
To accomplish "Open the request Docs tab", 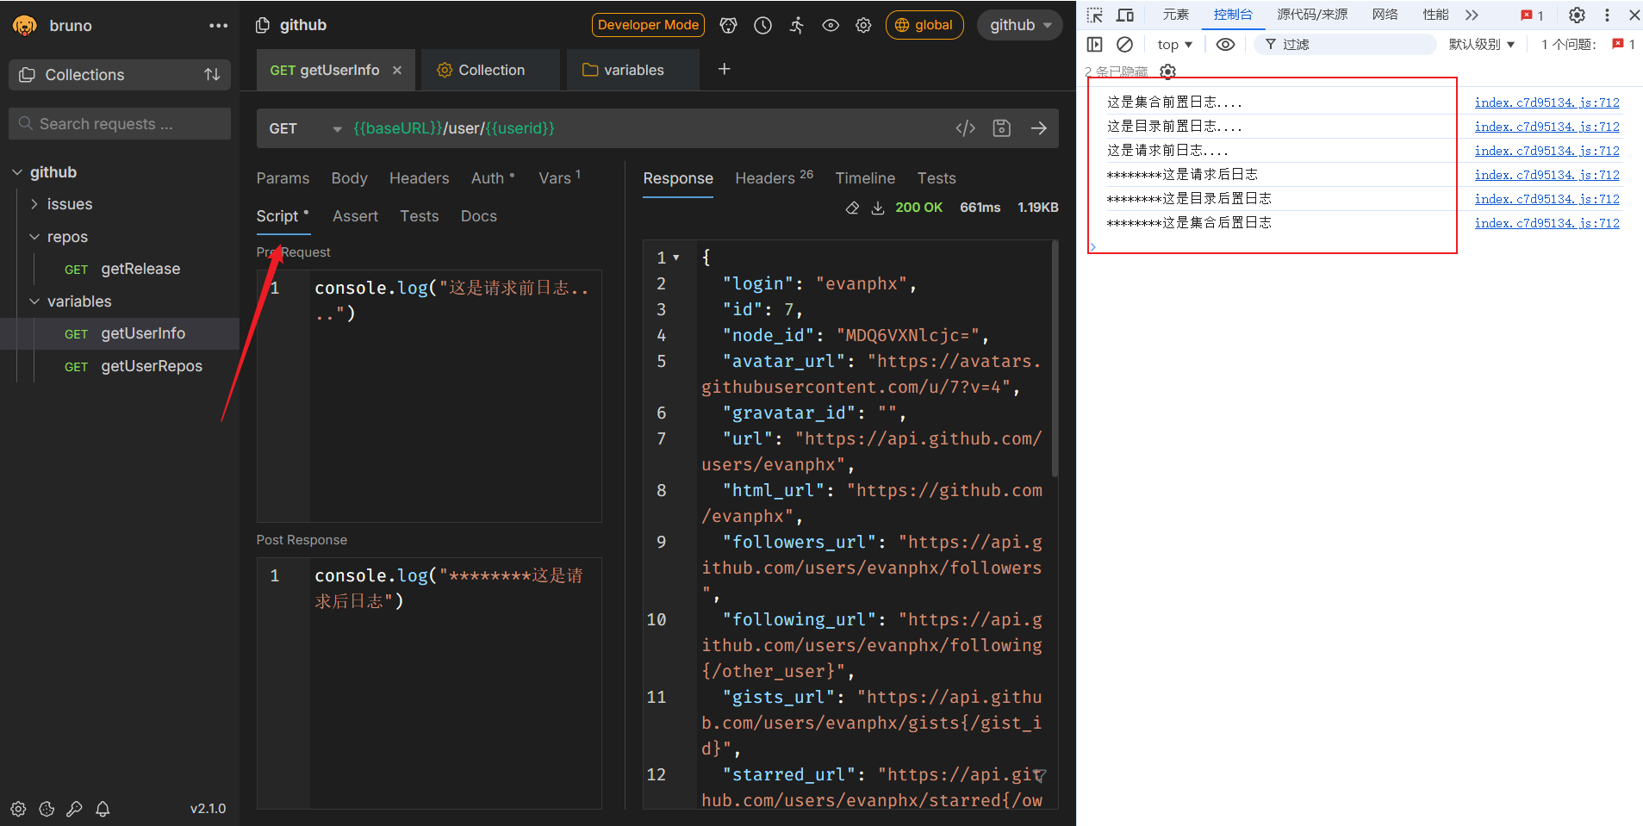I will (479, 216).
